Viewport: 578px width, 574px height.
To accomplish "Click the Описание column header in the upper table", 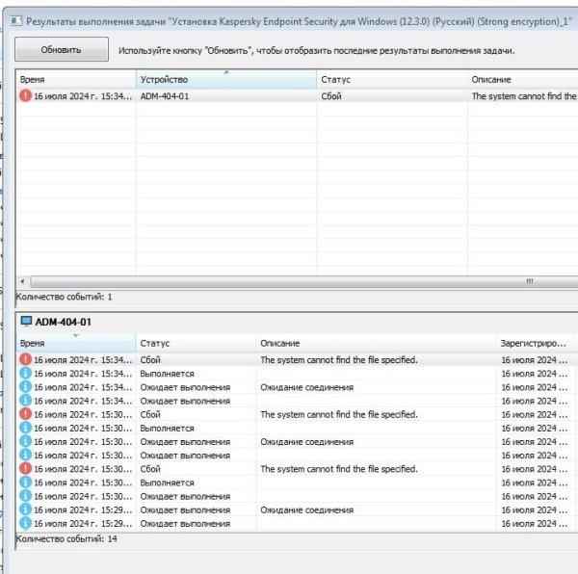I will [523, 79].
